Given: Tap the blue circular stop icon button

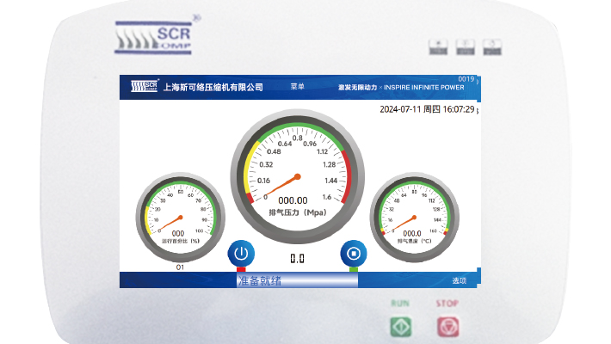Looking at the screenshot, I should tap(354, 253).
